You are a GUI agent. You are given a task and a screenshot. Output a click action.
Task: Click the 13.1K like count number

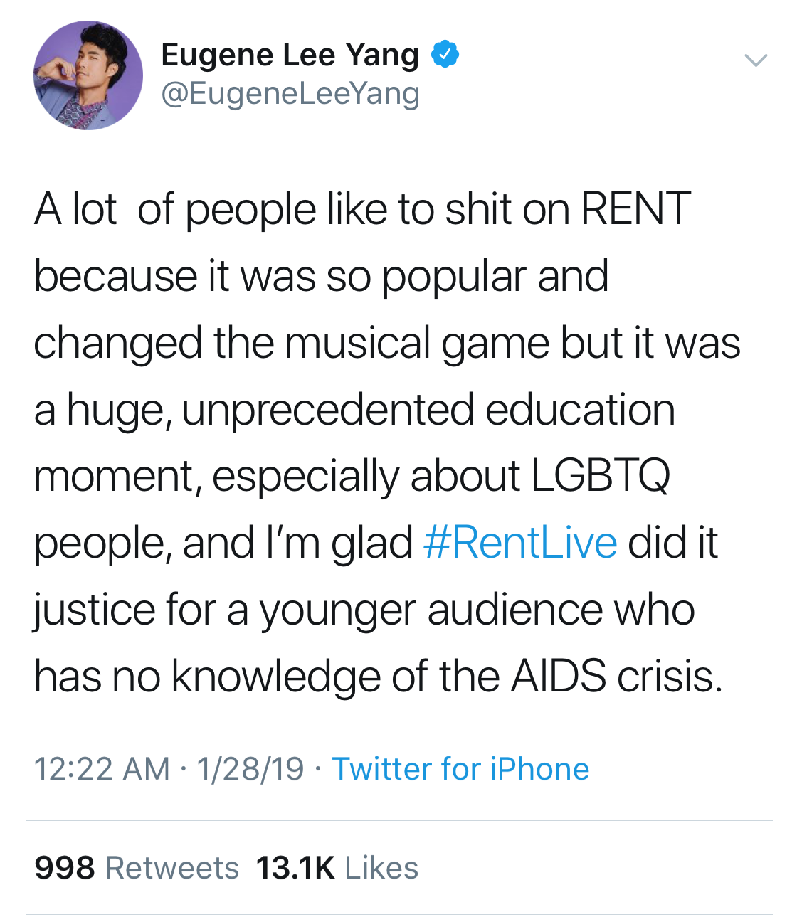pyautogui.click(x=295, y=868)
